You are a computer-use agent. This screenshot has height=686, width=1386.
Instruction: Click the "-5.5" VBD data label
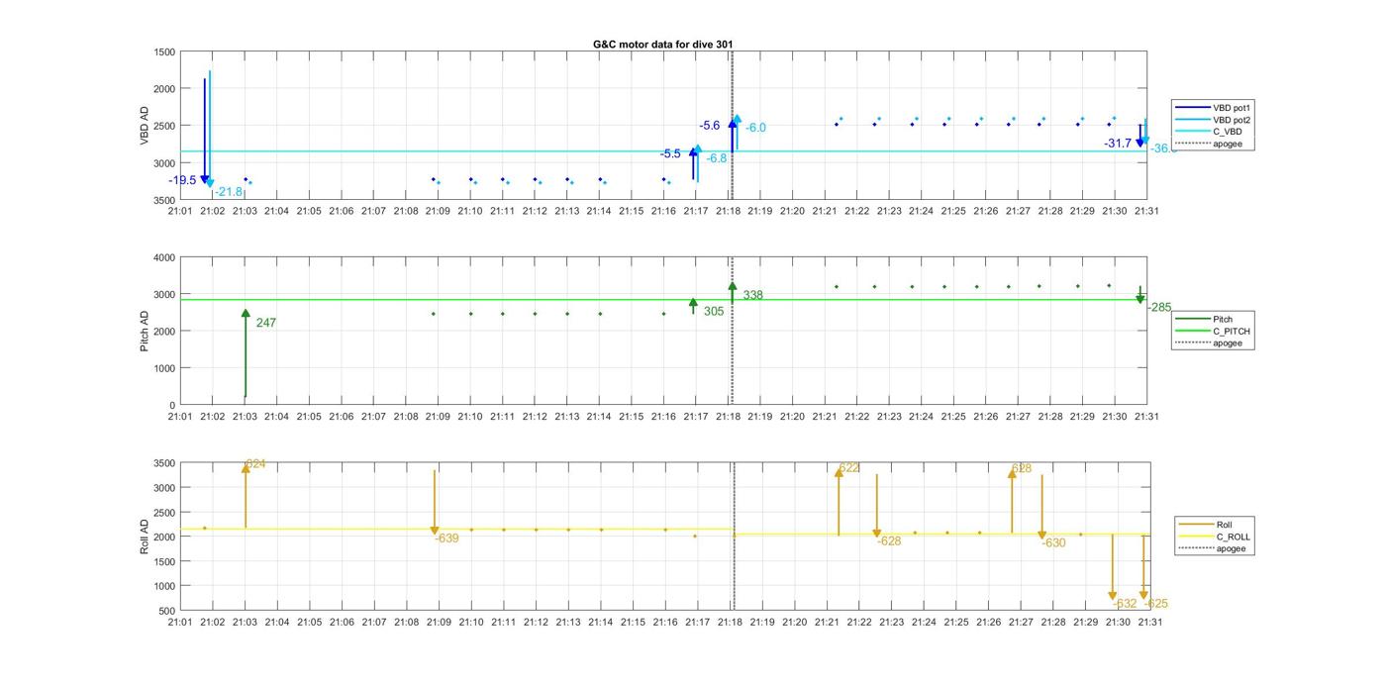pyautogui.click(x=670, y=153)
